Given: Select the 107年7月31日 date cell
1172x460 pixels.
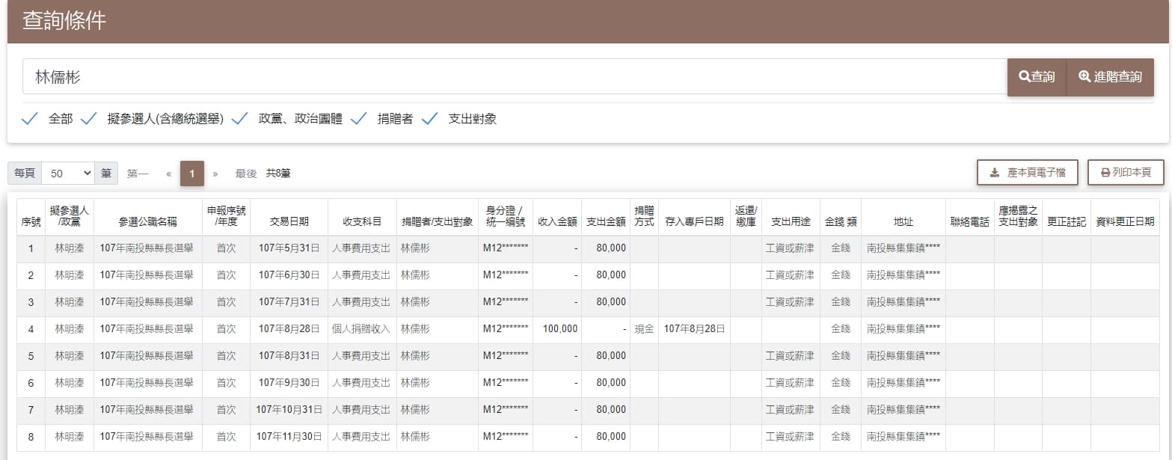Looking at the screenshot, I should 289,302.
